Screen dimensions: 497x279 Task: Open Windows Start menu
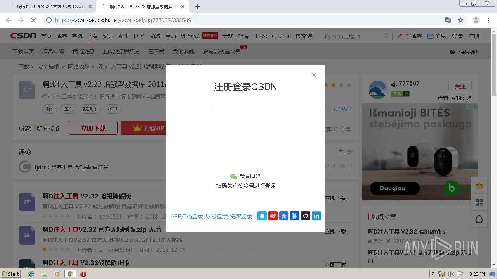point(11,274)
